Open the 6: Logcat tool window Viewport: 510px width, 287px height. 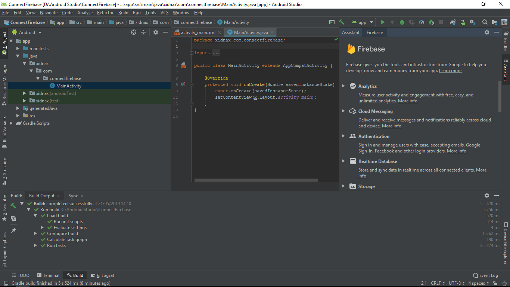pos(103,275)
